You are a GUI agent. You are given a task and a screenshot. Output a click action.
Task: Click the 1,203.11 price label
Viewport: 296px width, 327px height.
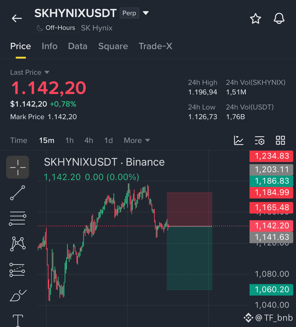click(271, 170)
